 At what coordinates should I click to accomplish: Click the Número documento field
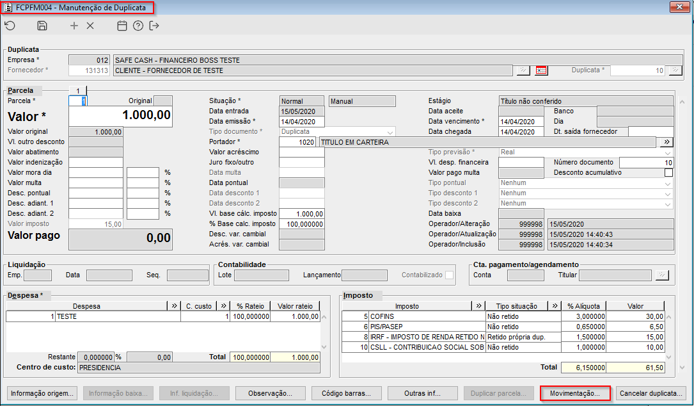(647, 163)
